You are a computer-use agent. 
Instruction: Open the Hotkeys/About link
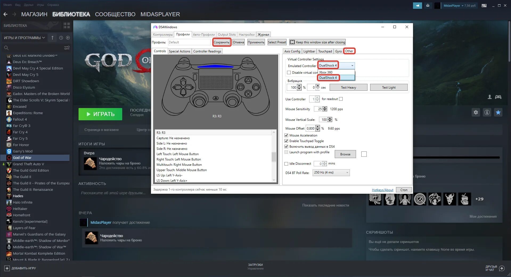tap(382, 190)
